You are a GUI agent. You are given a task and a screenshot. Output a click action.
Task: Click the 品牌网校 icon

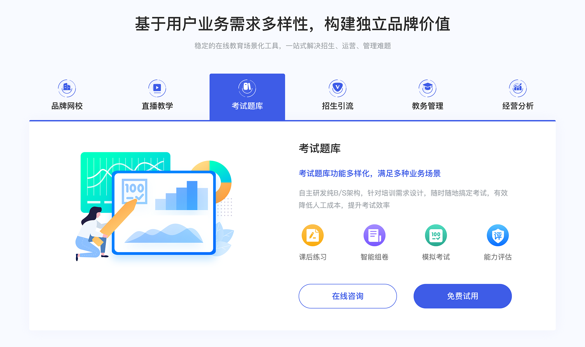coord(66,87)
